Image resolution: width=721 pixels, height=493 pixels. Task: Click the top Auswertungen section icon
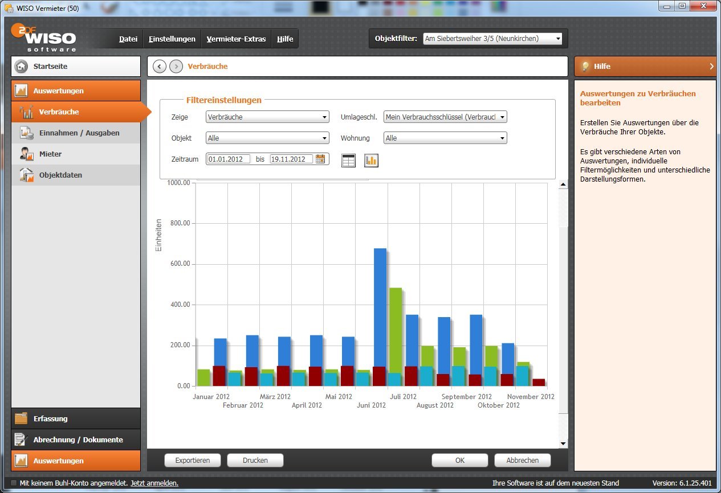(21, 91)
